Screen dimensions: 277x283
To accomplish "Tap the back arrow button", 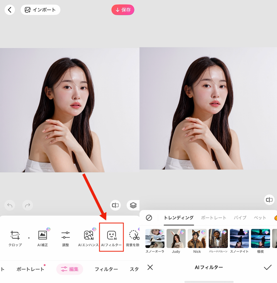I will coord(10,10).
